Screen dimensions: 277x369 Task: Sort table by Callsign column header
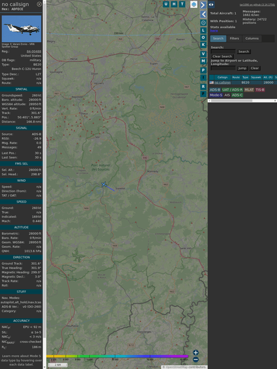click(222, 77)
